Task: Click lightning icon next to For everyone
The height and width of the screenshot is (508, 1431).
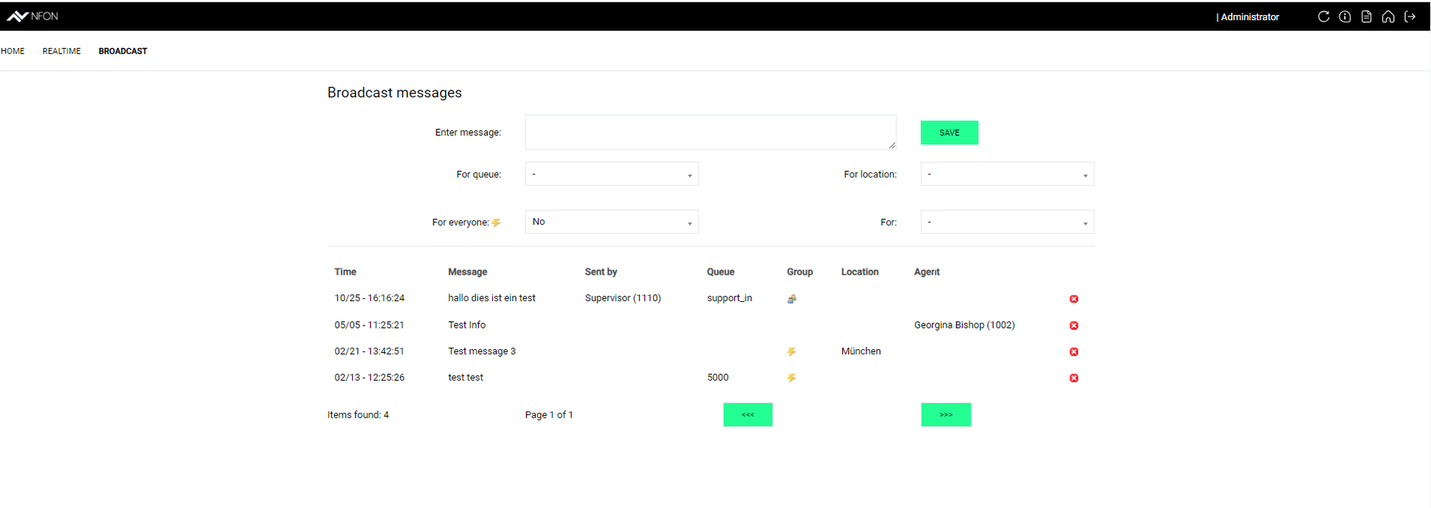Action: coord(496,223)
